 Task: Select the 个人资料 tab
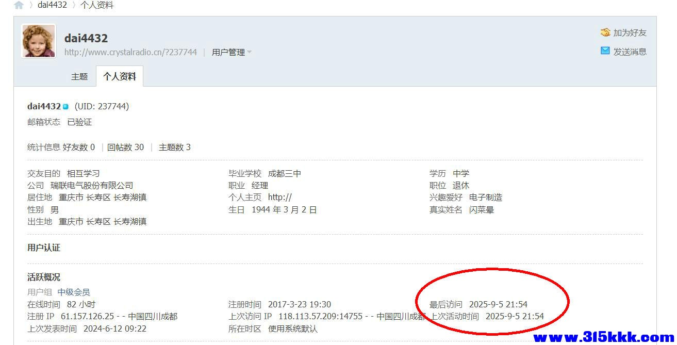[120, 76]
